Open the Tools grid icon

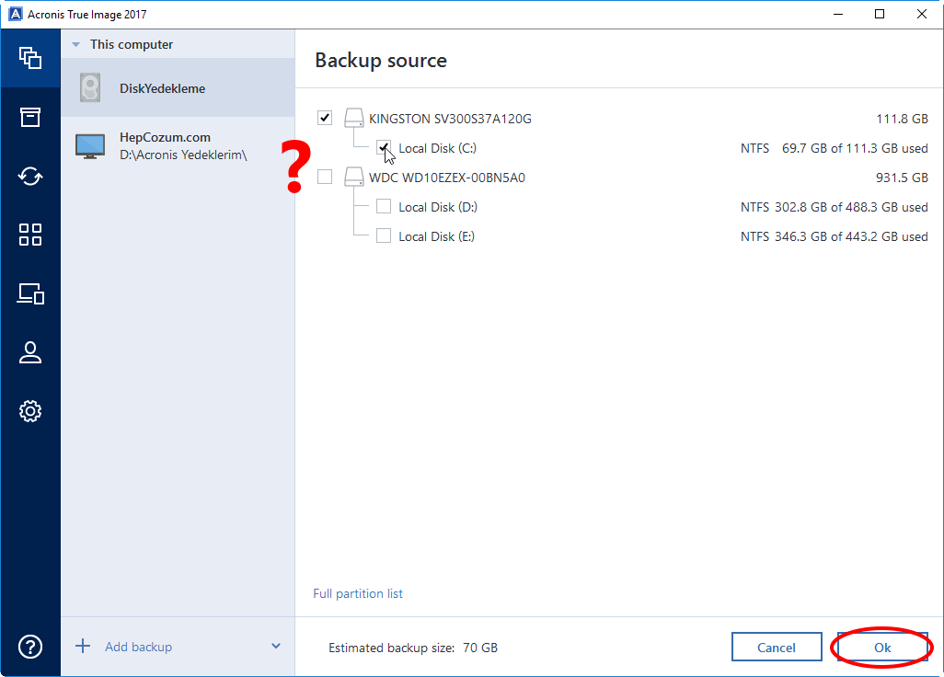(x=30, y=235)
